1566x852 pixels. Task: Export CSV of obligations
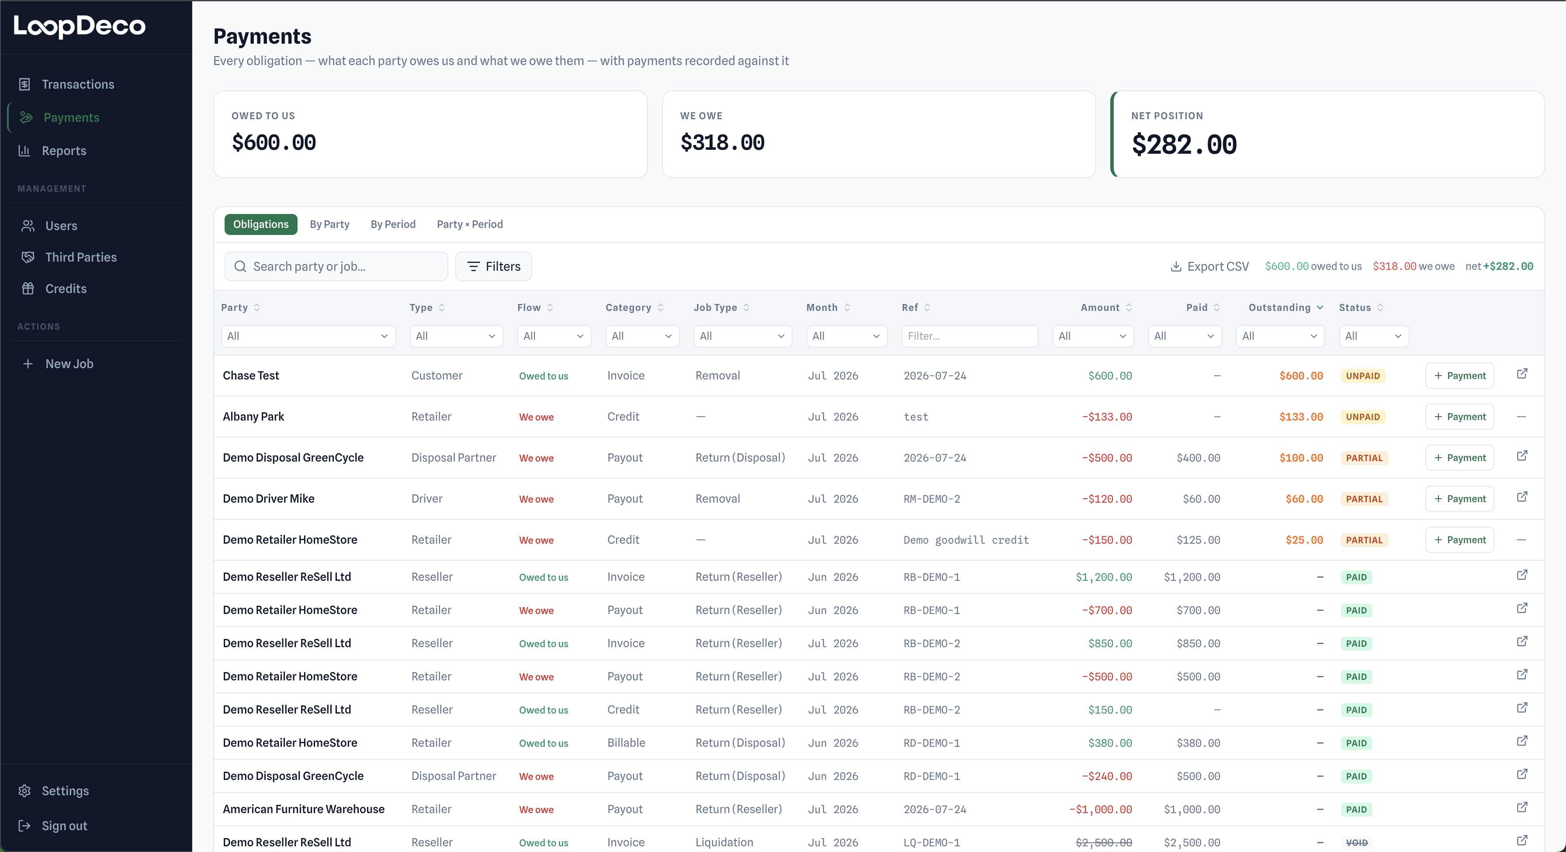tap(1209, 267)
